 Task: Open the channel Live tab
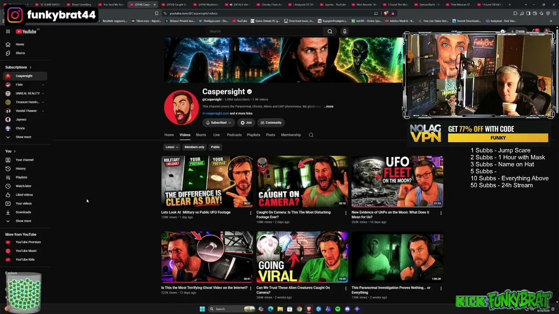pos(216,135)
